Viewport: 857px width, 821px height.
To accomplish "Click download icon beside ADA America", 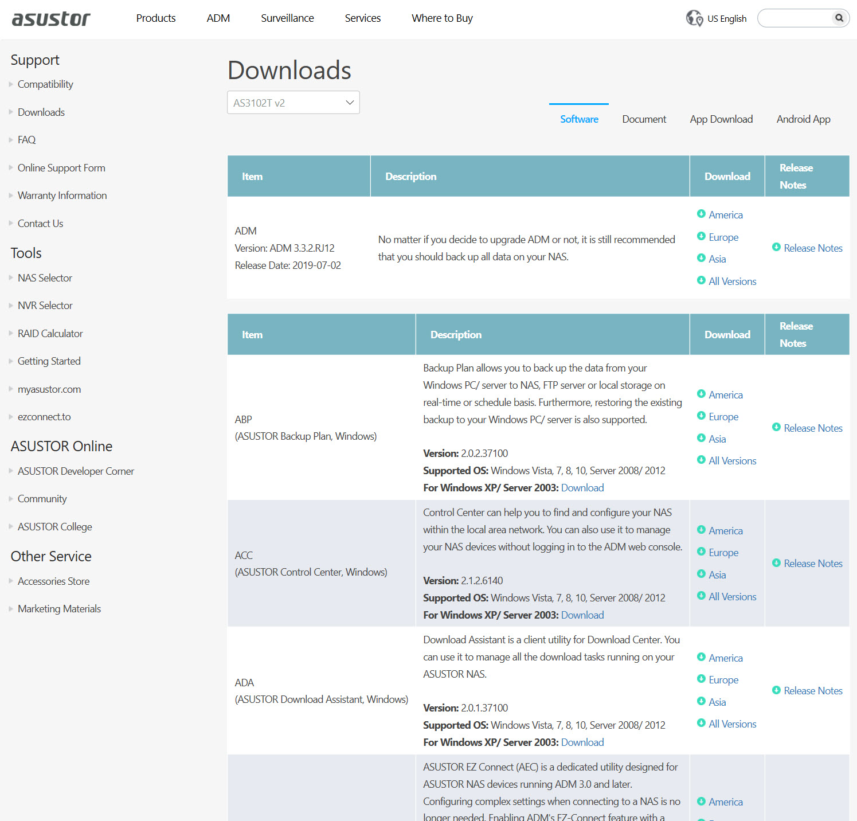I will [701, 657].
